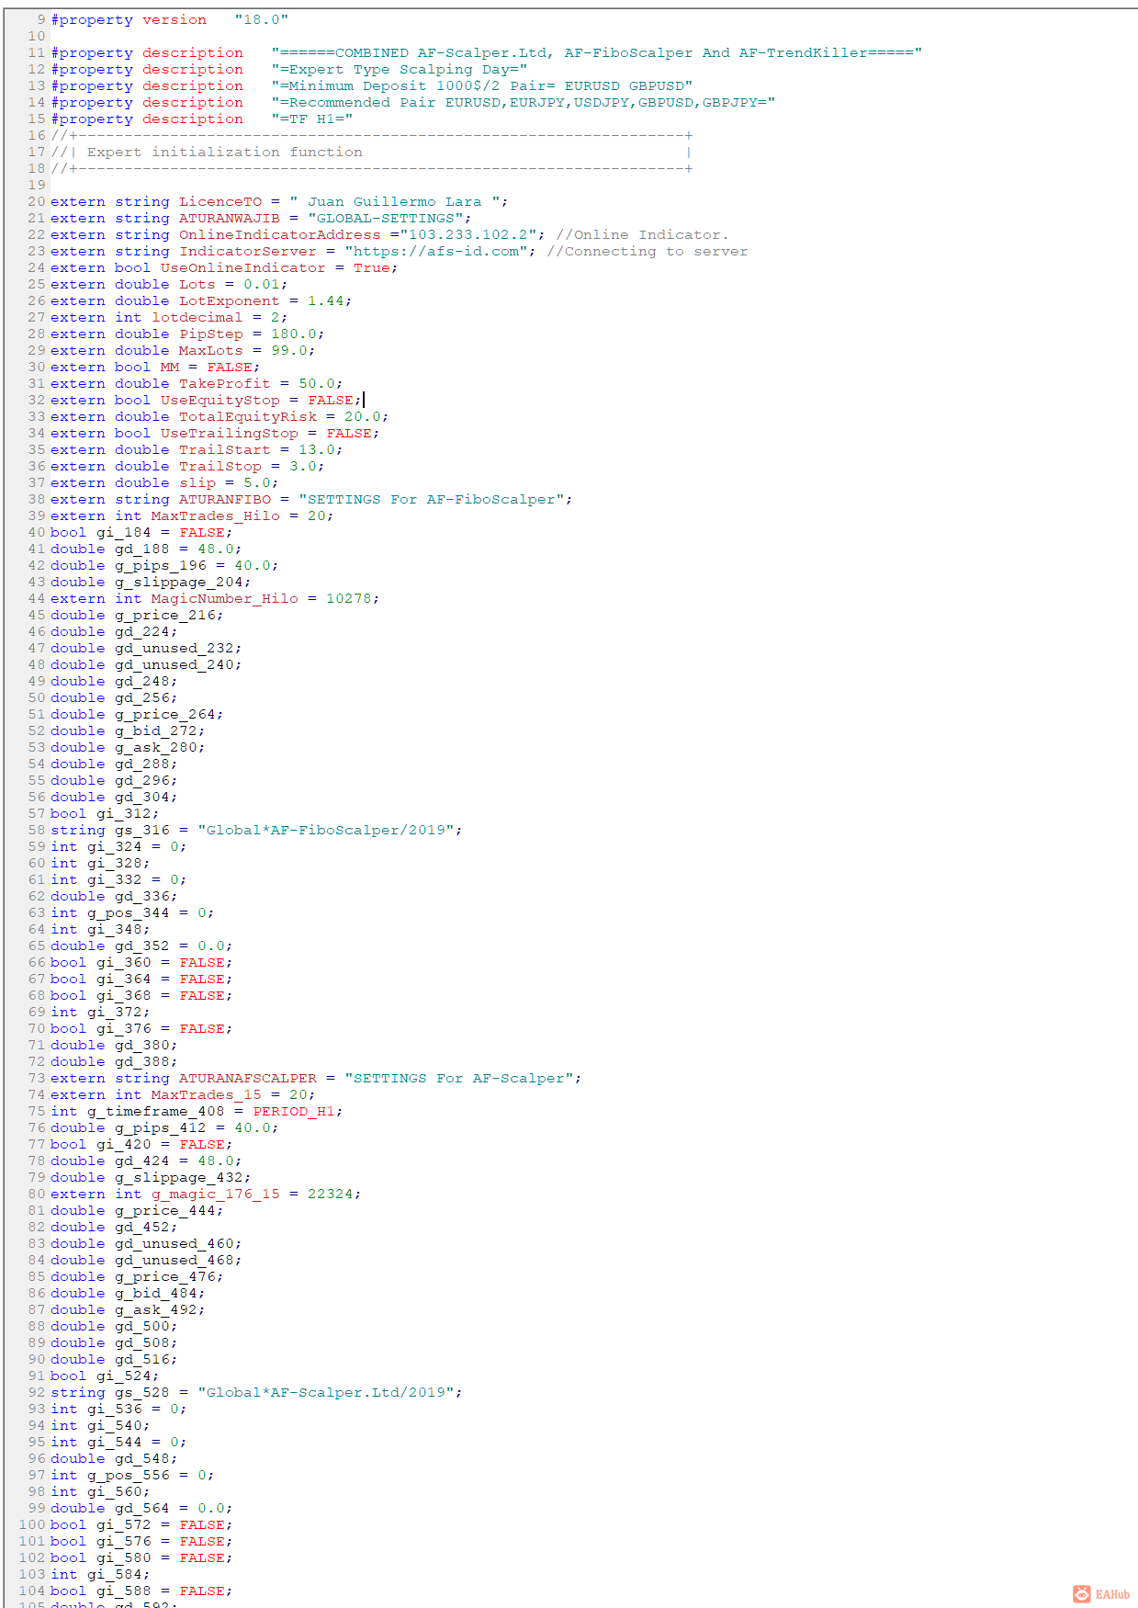Click the g_ask_280 variable
The height and width of the screenshot is (1608, 1138).
pos(155,747)
